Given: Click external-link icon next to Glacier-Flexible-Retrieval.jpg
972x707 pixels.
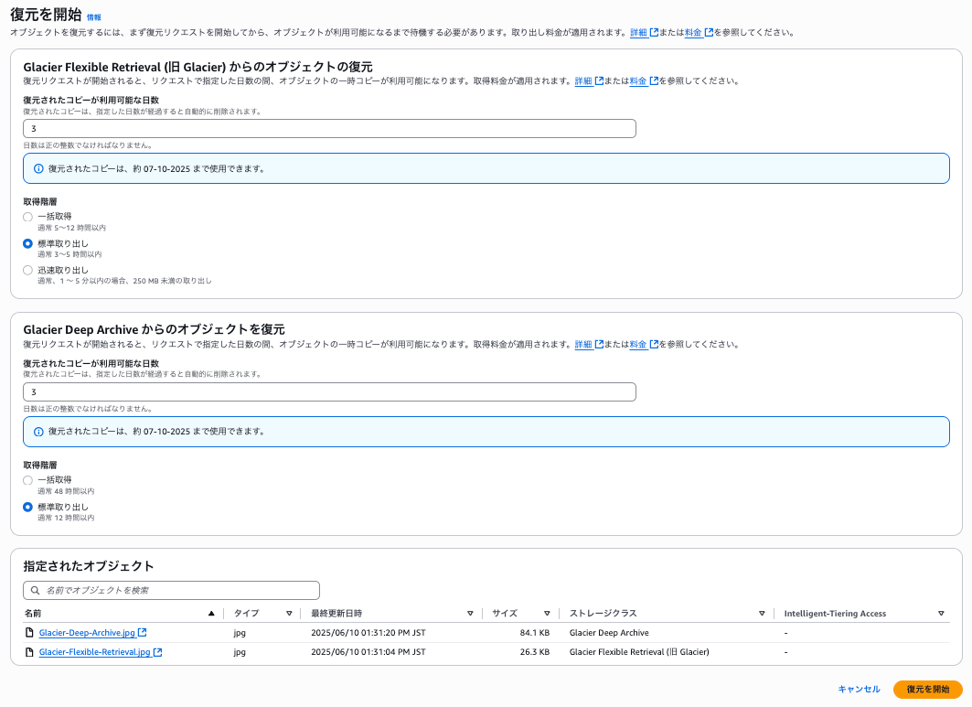Looking at the screenshot, I should pyautogui.click(x=157, y=652).
